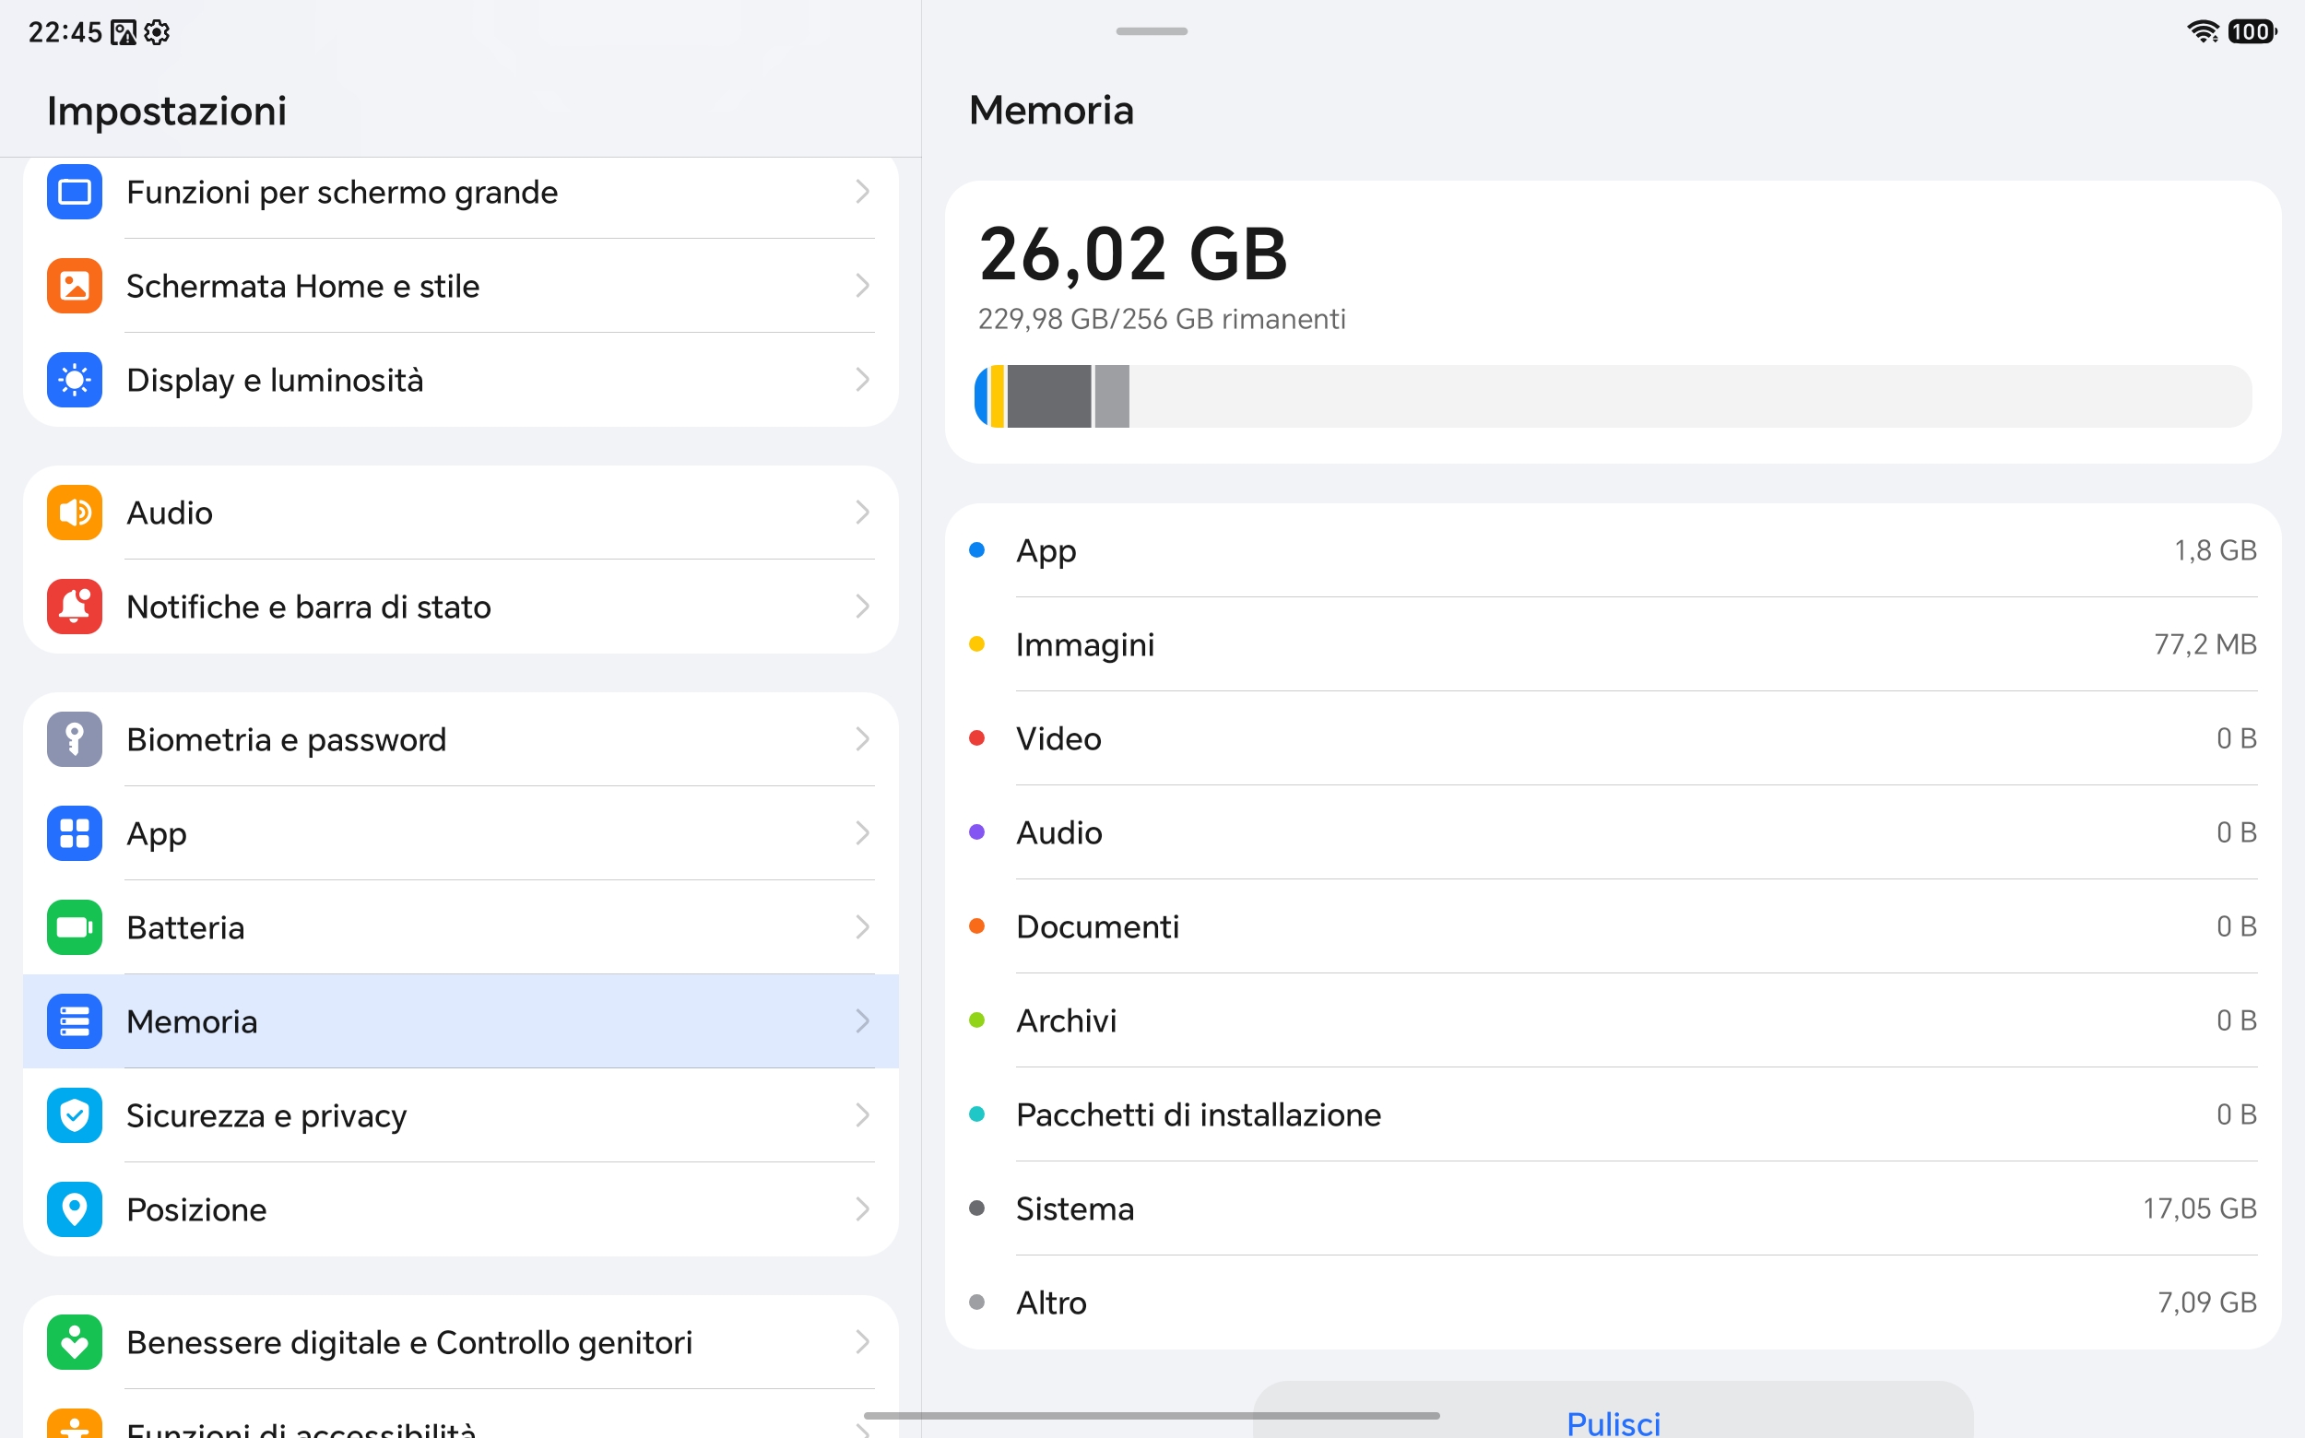Tap the Sistema 17,05 GB row

pos(1613,1208)
